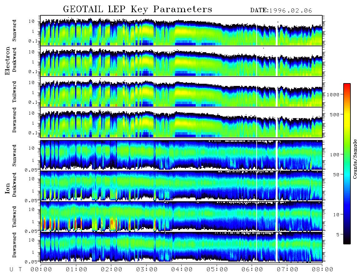Screen dimensions: 357x275
Task: Select the Ion "Duskward" panel label
Action: (14, 185)
